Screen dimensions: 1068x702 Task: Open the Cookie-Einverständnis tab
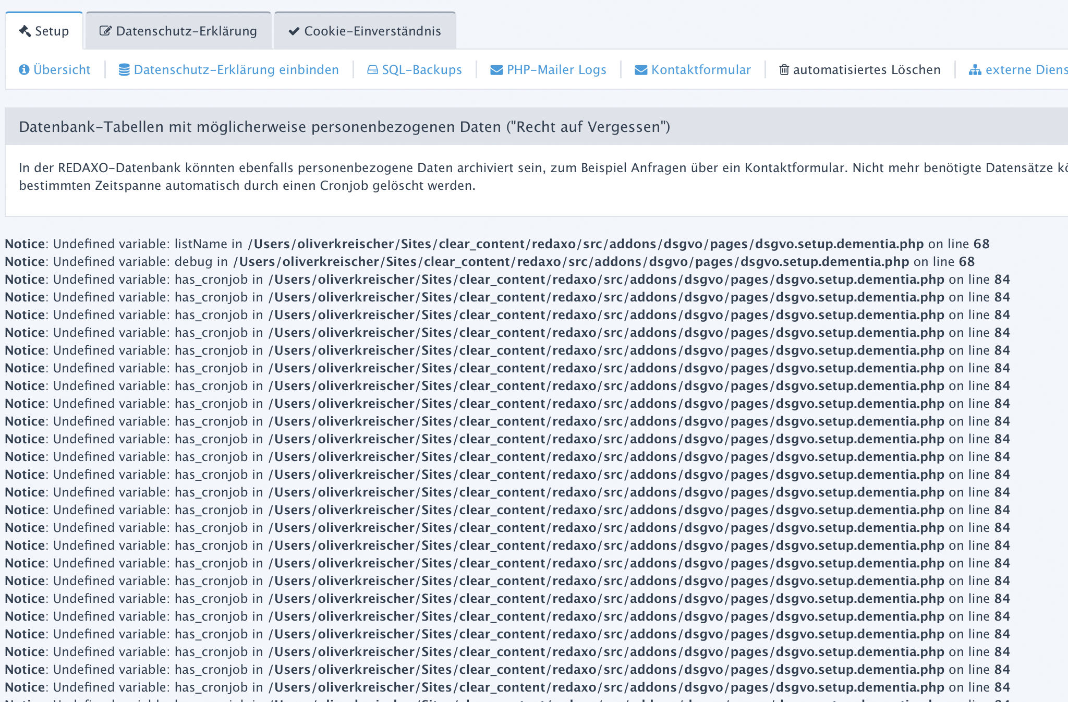coord(372,31)
